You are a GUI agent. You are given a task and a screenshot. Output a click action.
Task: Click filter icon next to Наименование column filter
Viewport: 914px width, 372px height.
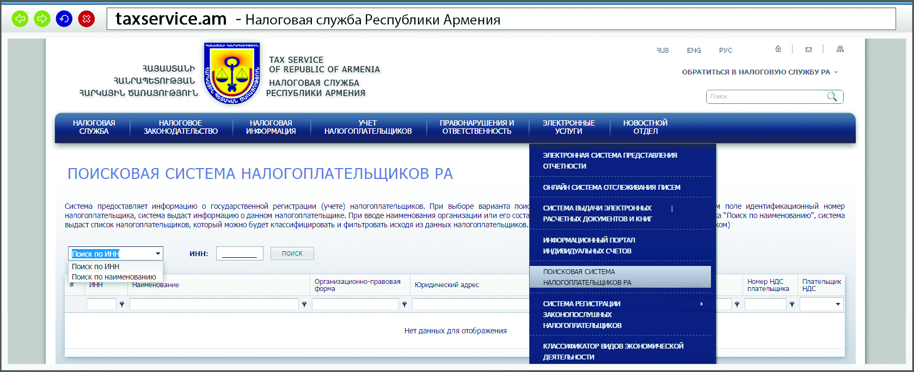304,305
